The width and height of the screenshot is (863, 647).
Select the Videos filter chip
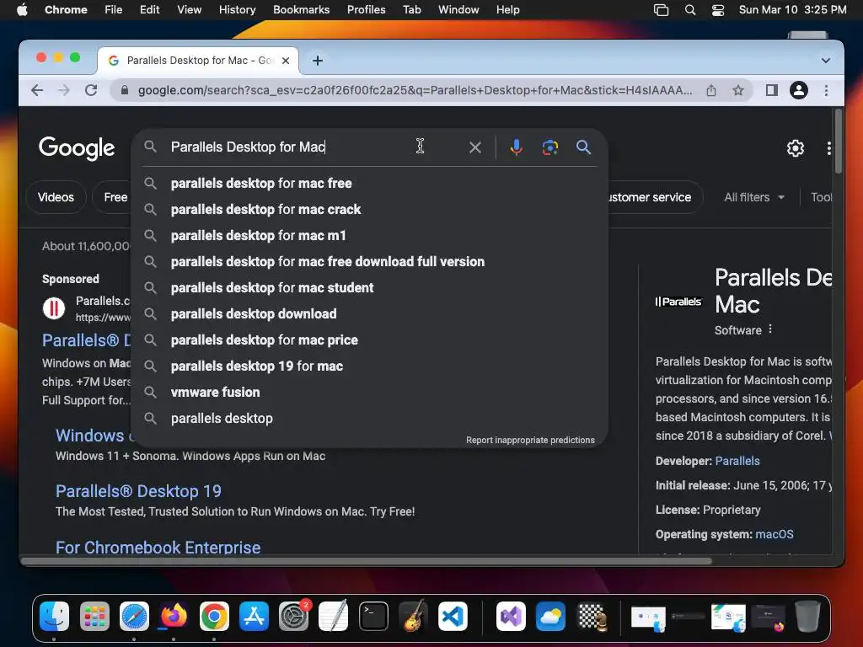(56, 197)
